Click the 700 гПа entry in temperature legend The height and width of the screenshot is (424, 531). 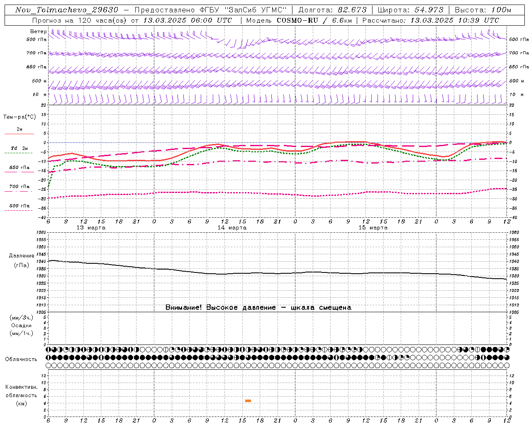pos(19,187)
